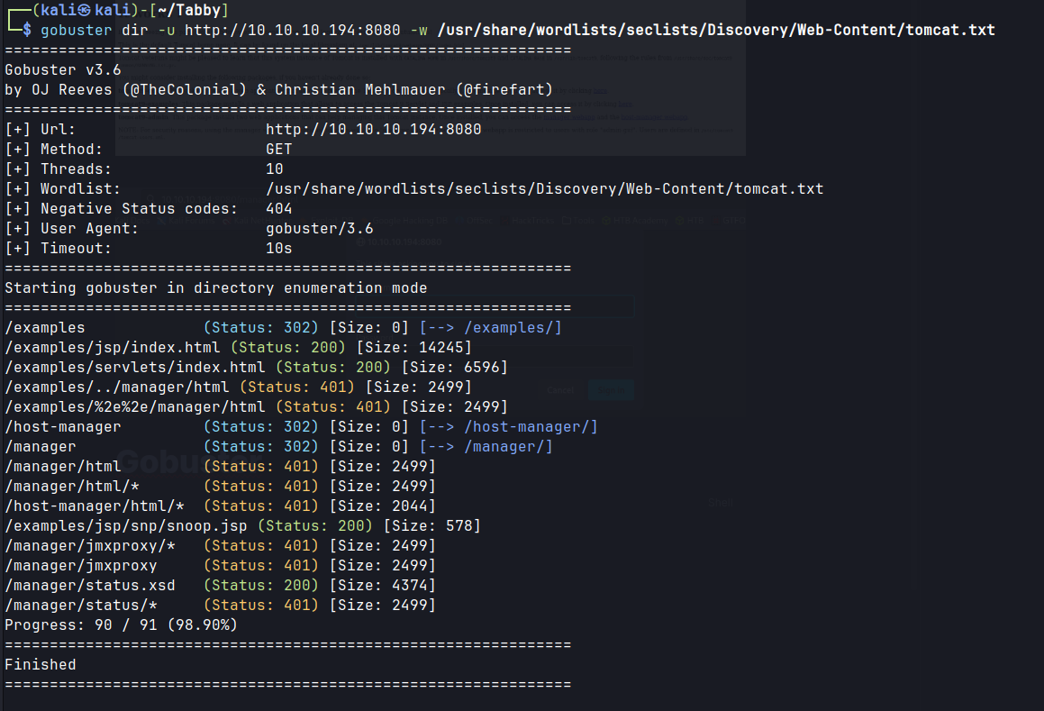Viewport: 1044px width, 711px height.
Task: Click 'Starting gobuster in directory enumeration mode'
Action: click(x=215, y=287)
